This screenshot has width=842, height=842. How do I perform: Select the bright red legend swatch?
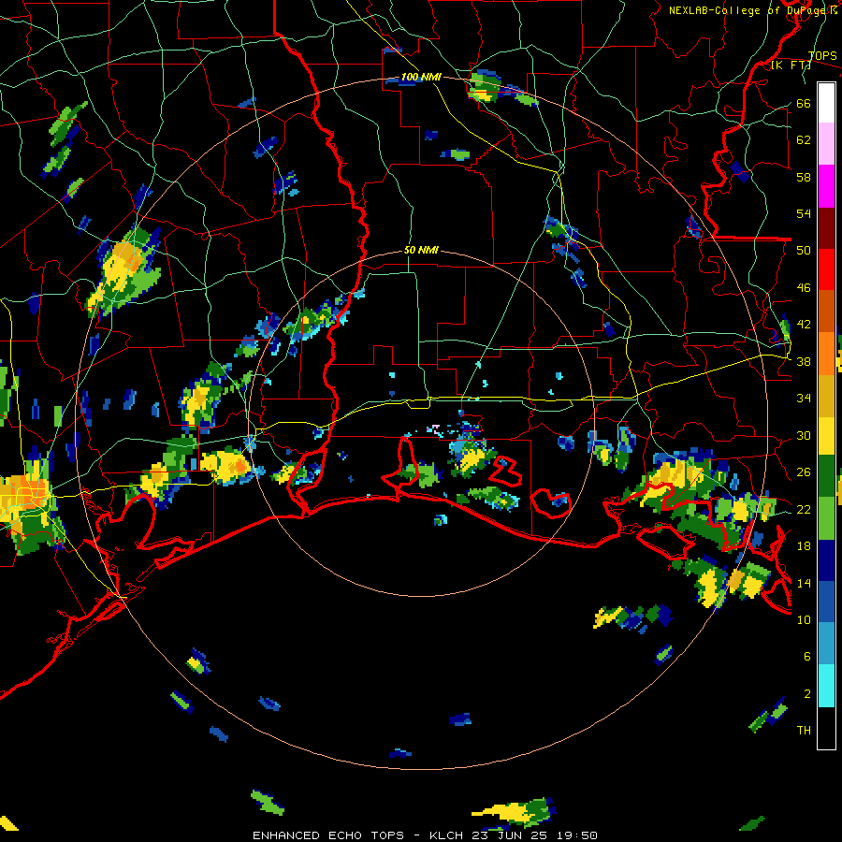point(826,269)
